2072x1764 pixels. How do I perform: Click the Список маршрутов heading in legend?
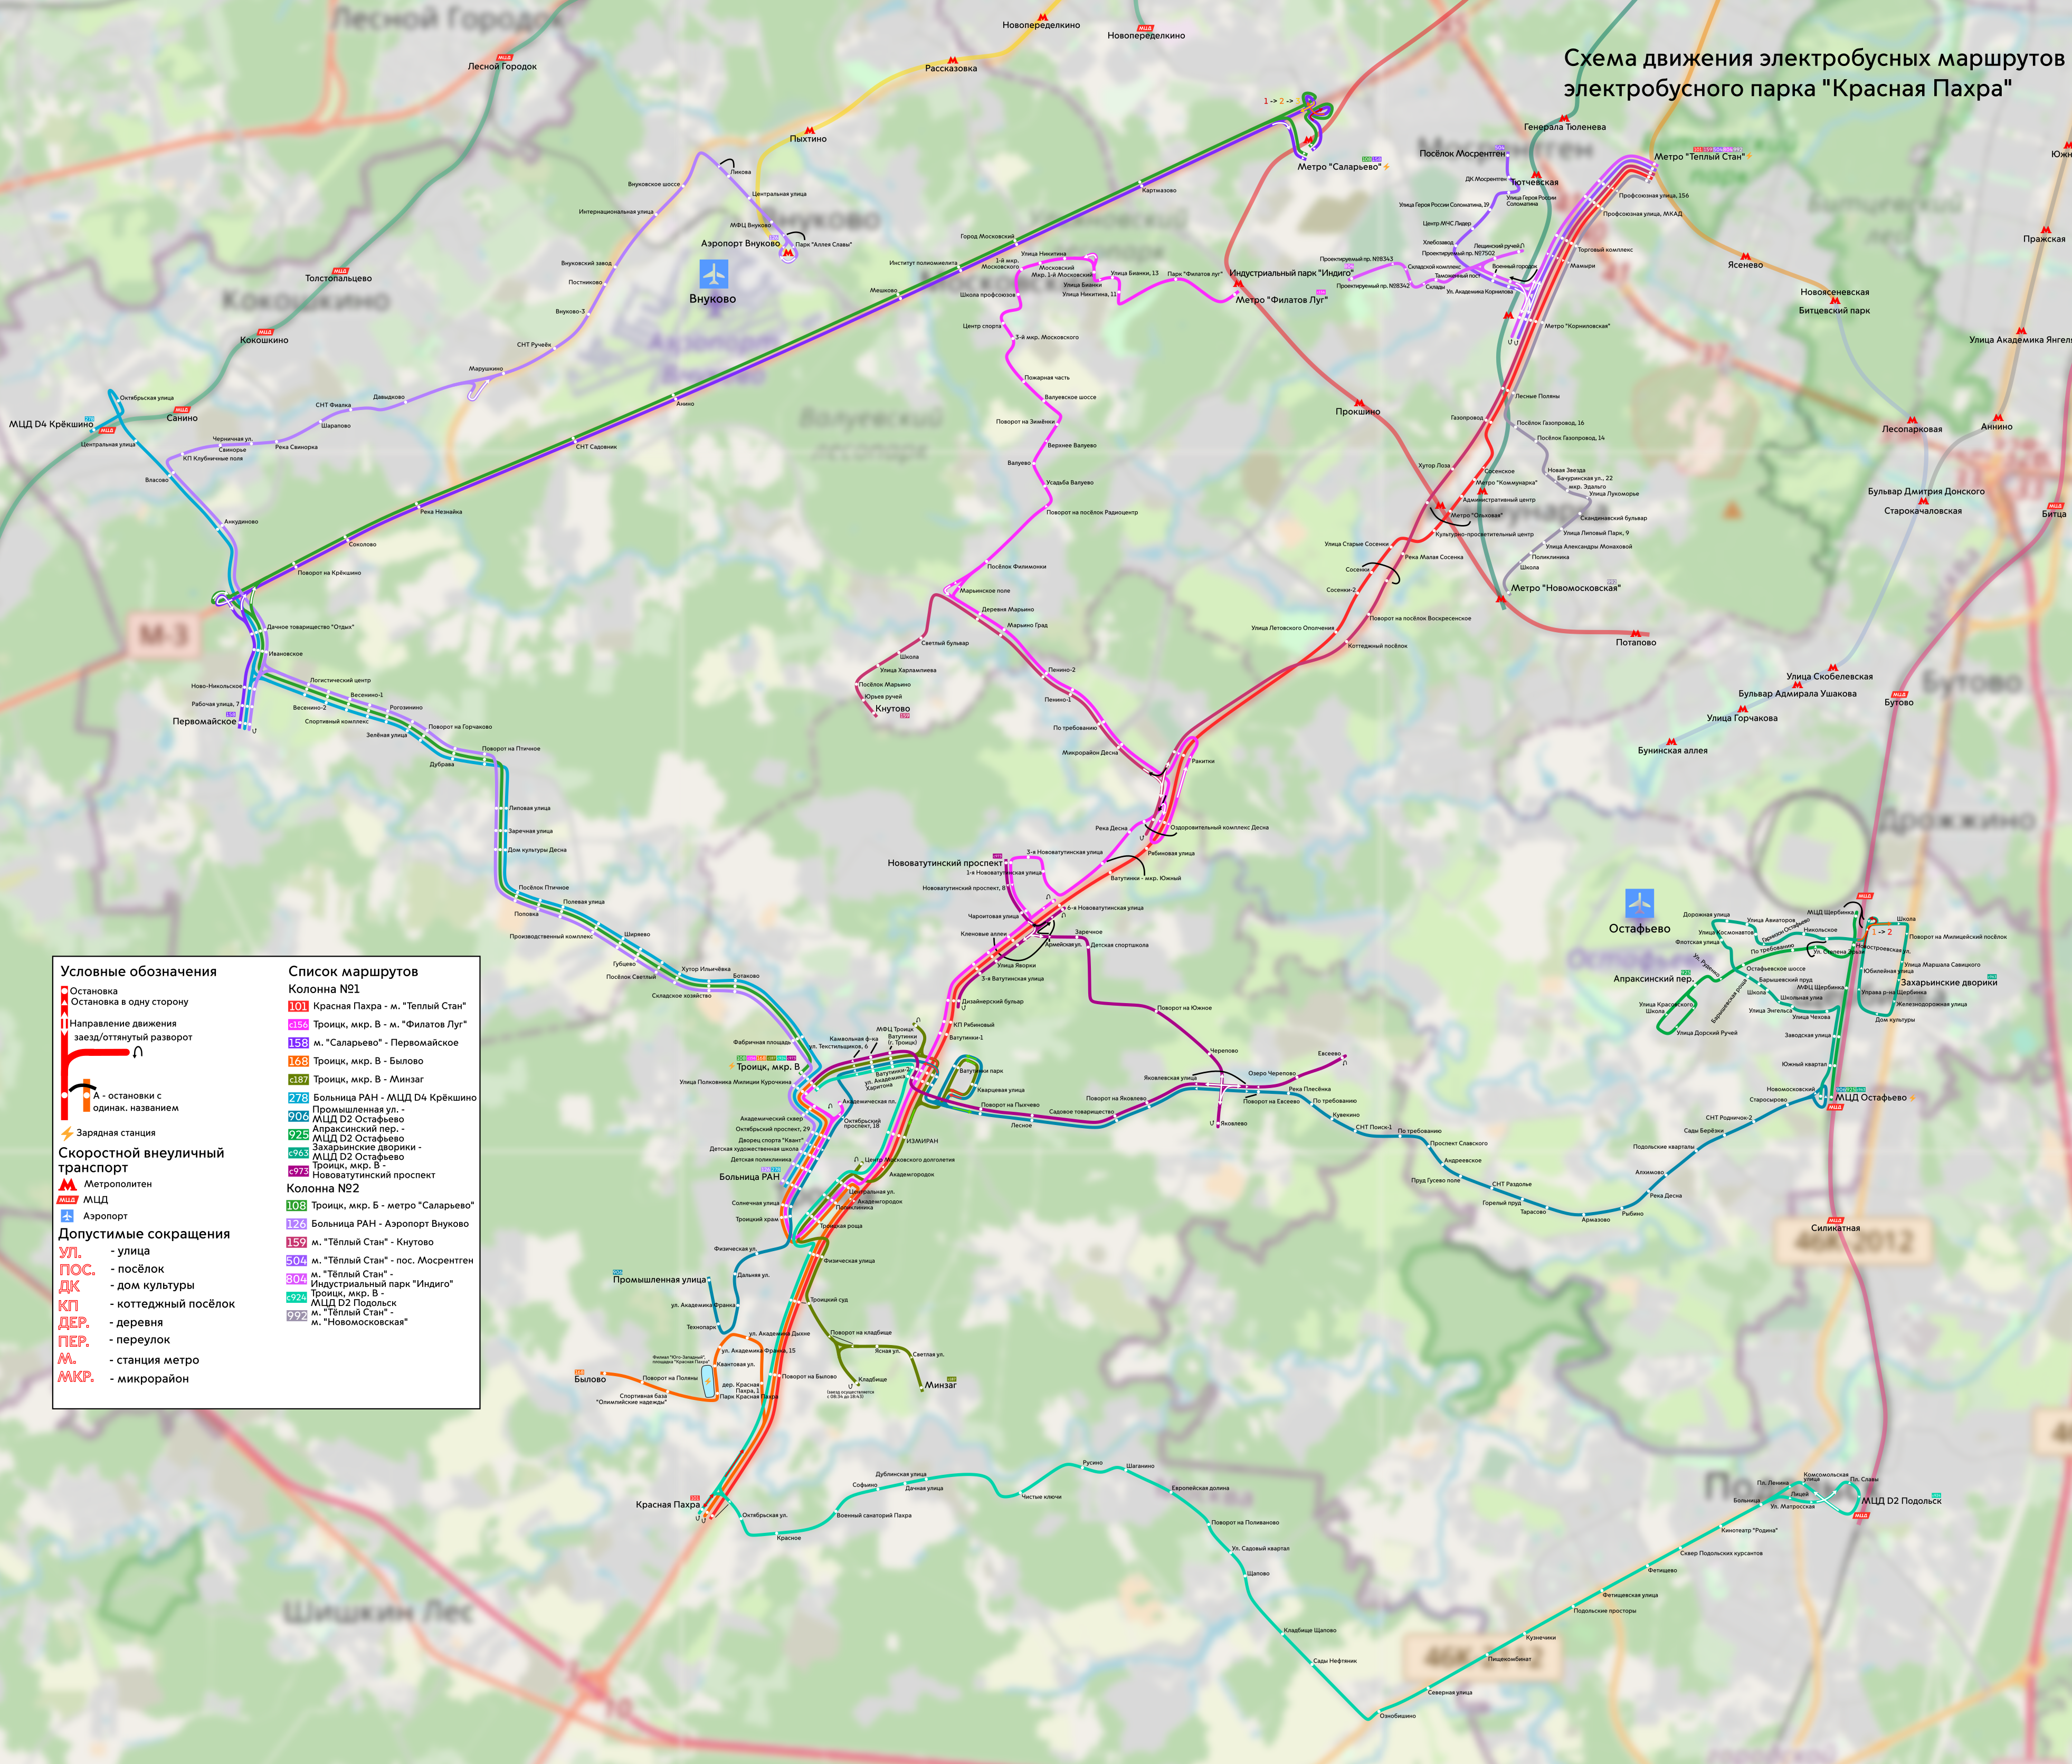tap(353, 971)
